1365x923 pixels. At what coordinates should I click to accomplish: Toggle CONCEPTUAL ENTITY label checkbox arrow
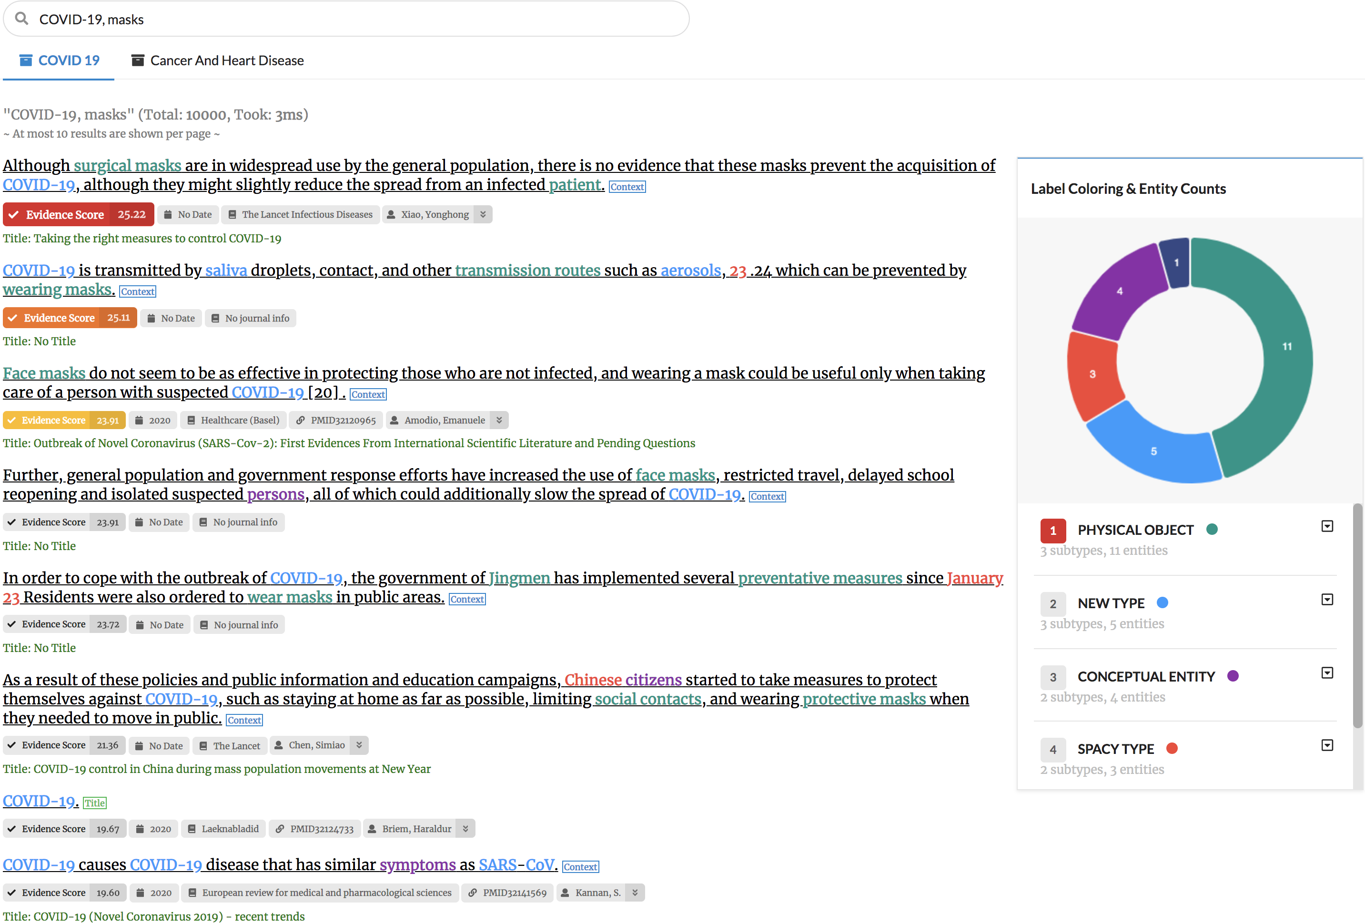pyautogui.click(x=1327, y=673)
